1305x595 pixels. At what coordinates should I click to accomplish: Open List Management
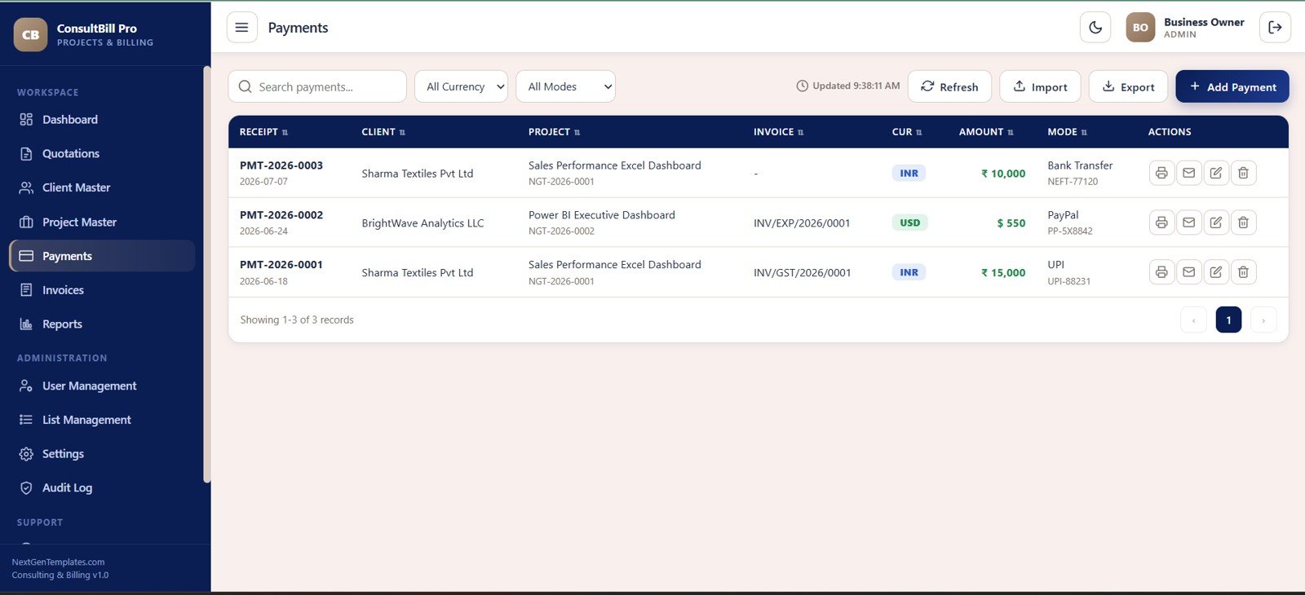tap(102, 420)
